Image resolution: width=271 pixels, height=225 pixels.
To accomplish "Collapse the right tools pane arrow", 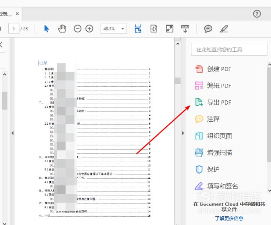I will point(183,133).
